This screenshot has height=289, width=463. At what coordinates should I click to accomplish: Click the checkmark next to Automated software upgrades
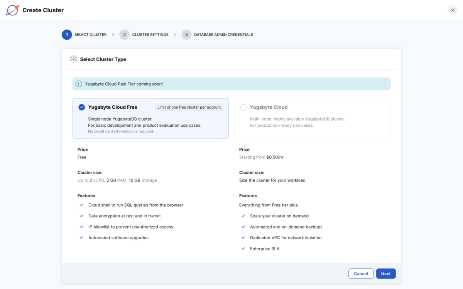[81, 238]
